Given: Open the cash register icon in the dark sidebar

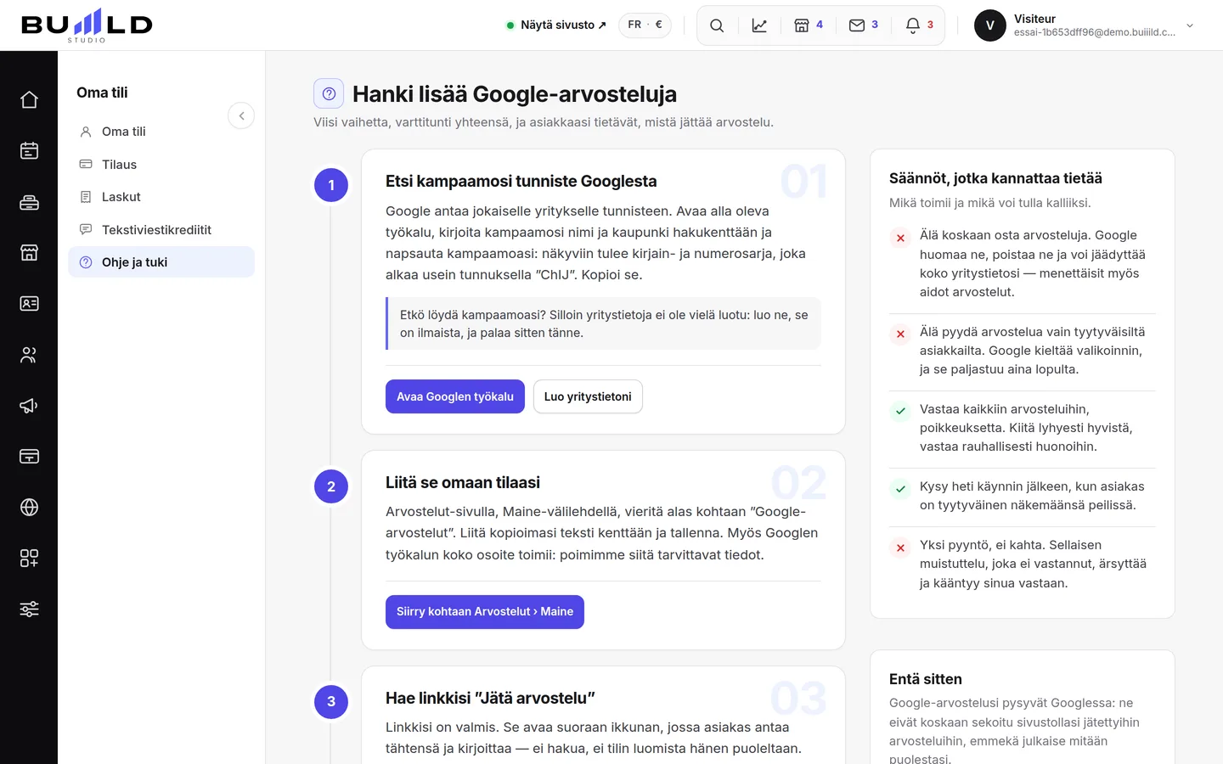Looking at the screenshot, I should [29, 202].
